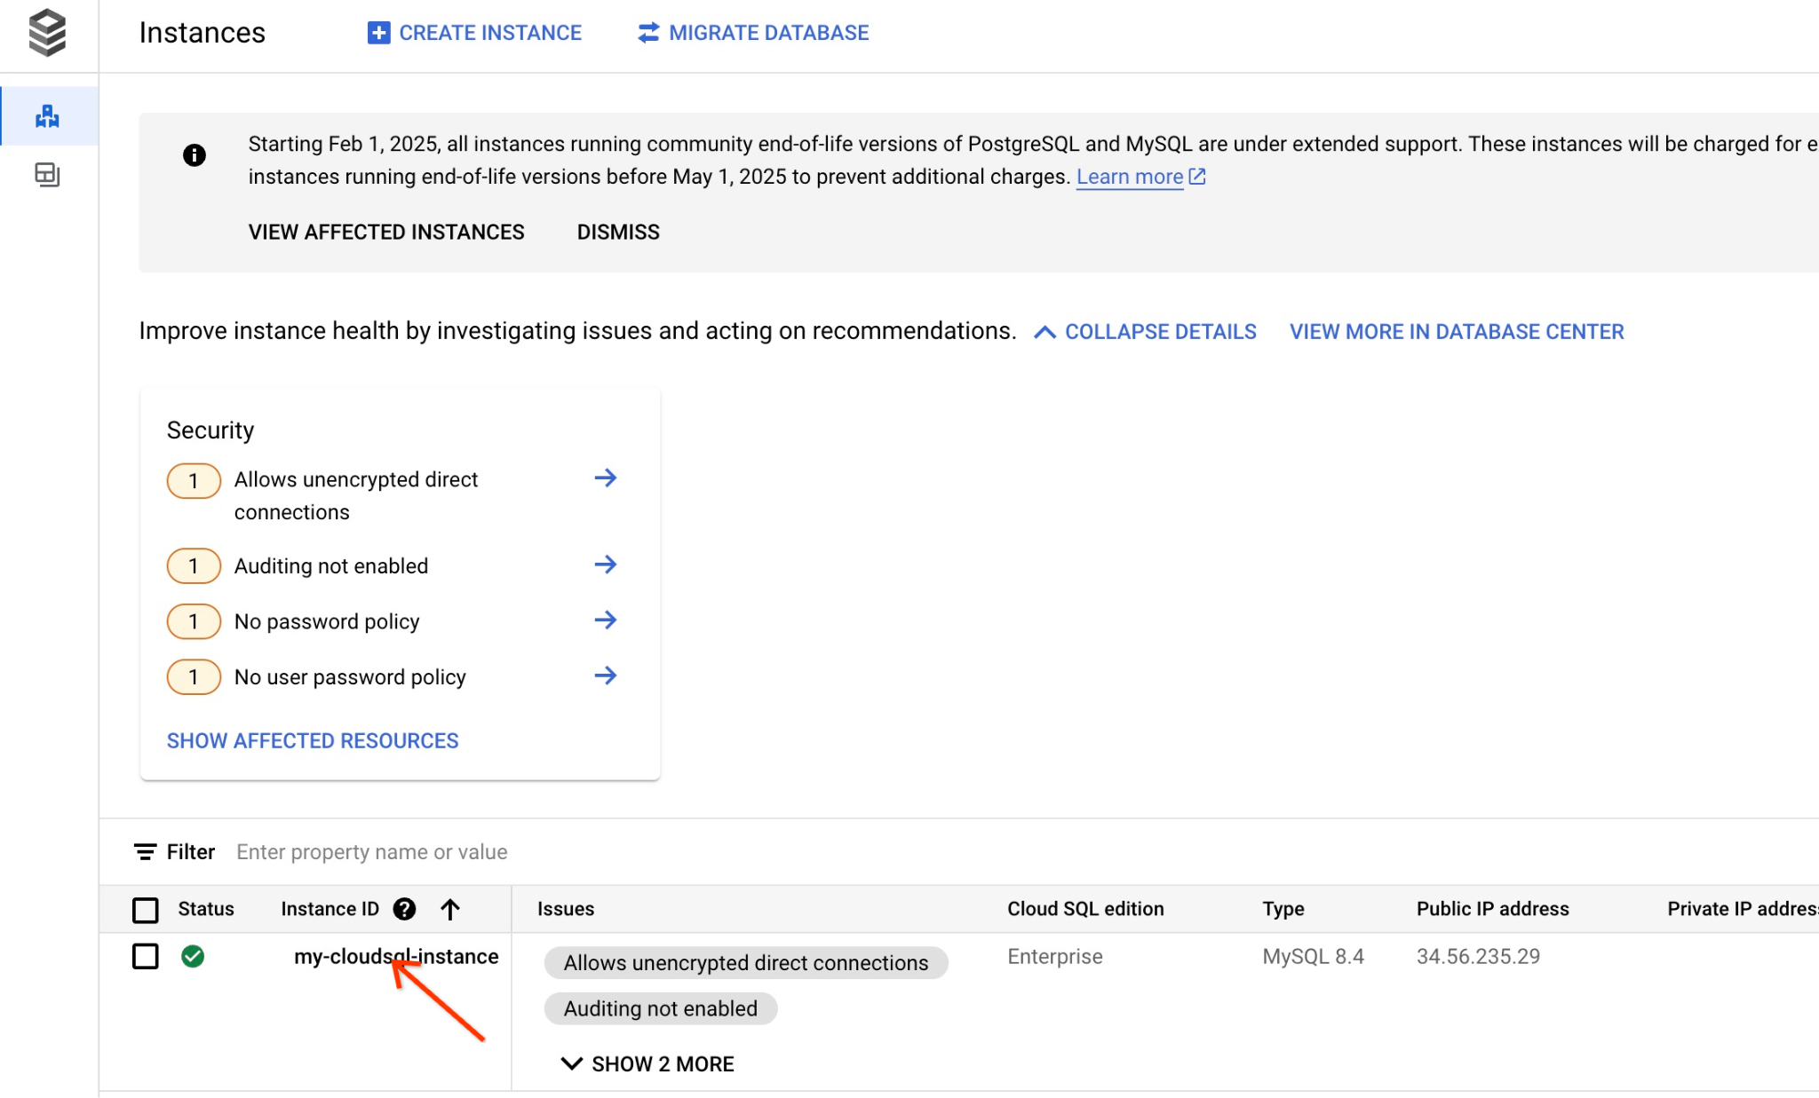Toggle the select-all checkbox in table header

(146, 909)
